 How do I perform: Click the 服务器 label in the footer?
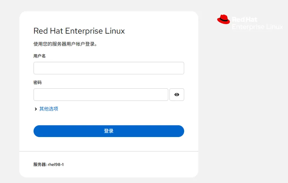point(40,164)
